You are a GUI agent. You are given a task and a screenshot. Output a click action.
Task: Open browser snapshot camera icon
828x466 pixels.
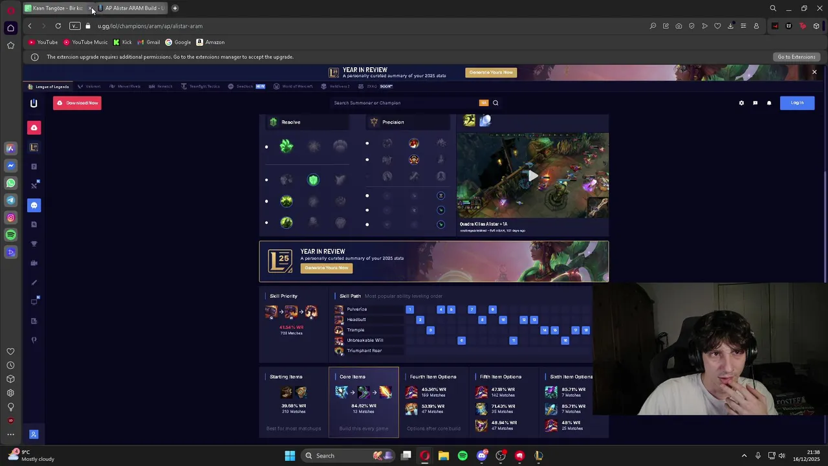679,26
